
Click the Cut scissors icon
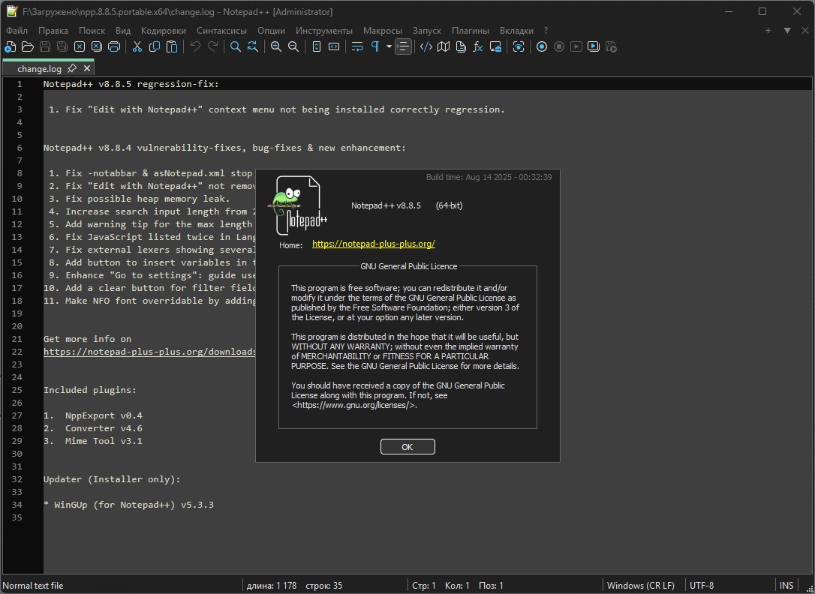pyautogui.click(x=137, y=46)
